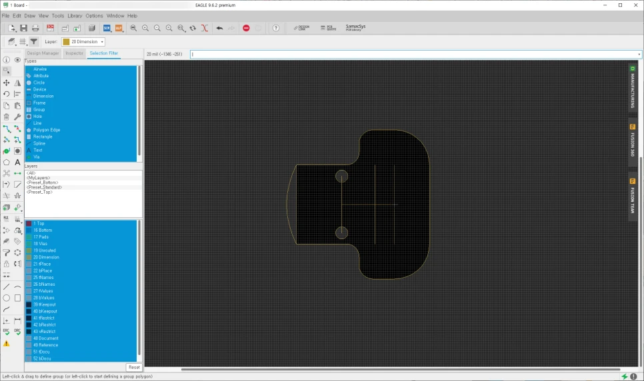Image resolution: width=644 pixels, height=381 pixels.
Task: Click the color swatch of layer 1 Top
Action: coord(29,224)
